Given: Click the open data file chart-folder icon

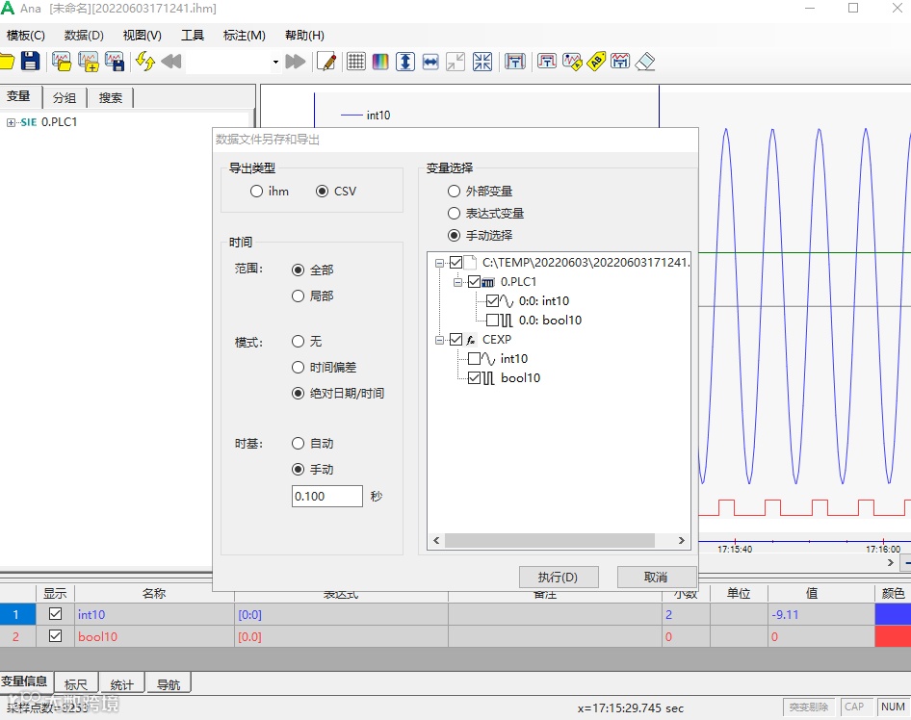Looking at the screenshot, I should click(61, 61).
